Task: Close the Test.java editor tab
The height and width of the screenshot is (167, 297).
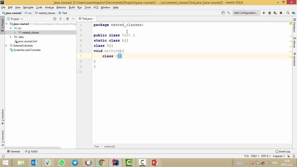Action: click(x=94, y=19)
